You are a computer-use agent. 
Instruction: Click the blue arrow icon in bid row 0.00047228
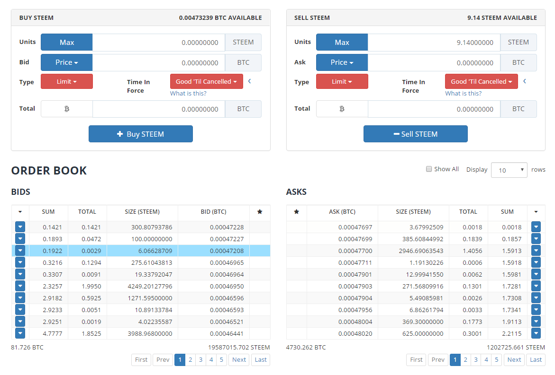(x=20, y=227)
